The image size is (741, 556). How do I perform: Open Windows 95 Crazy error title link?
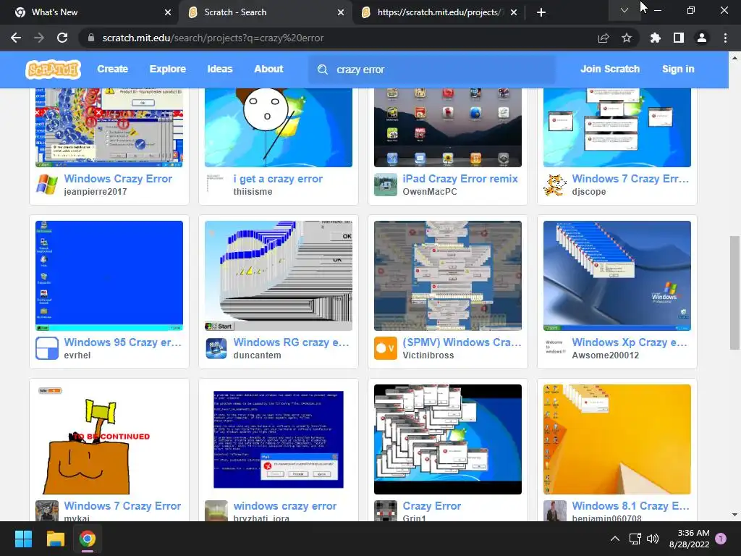(123, 342)
